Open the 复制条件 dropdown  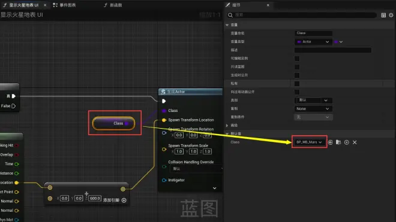(x=313, y=117)
